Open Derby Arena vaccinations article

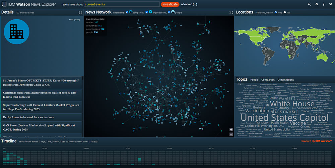click(41, 117)
